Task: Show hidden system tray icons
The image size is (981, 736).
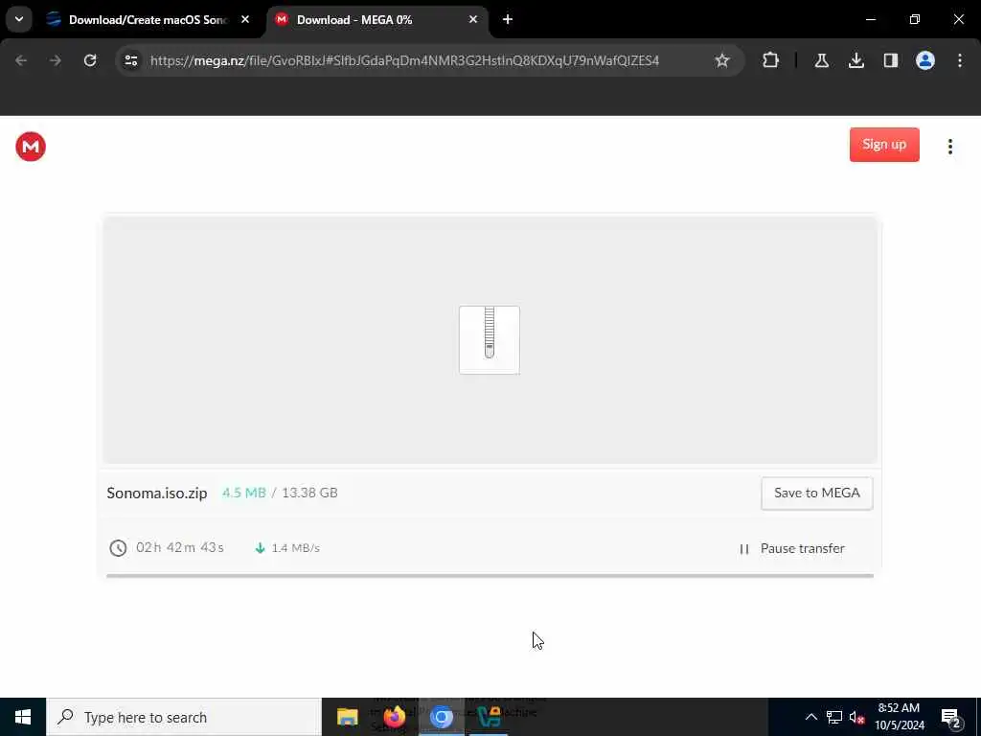Action: click(810, 717)
